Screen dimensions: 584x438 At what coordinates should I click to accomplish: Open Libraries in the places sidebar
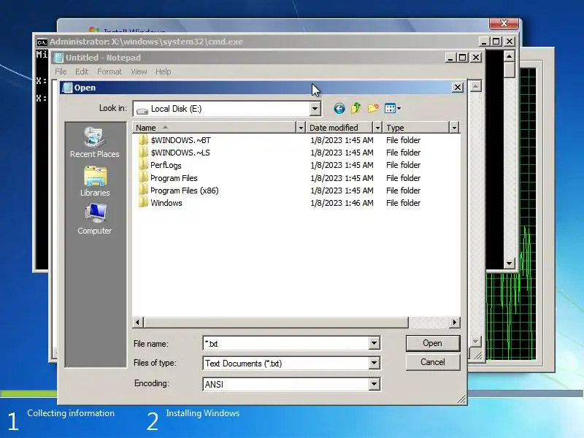(x=95, y=181)
